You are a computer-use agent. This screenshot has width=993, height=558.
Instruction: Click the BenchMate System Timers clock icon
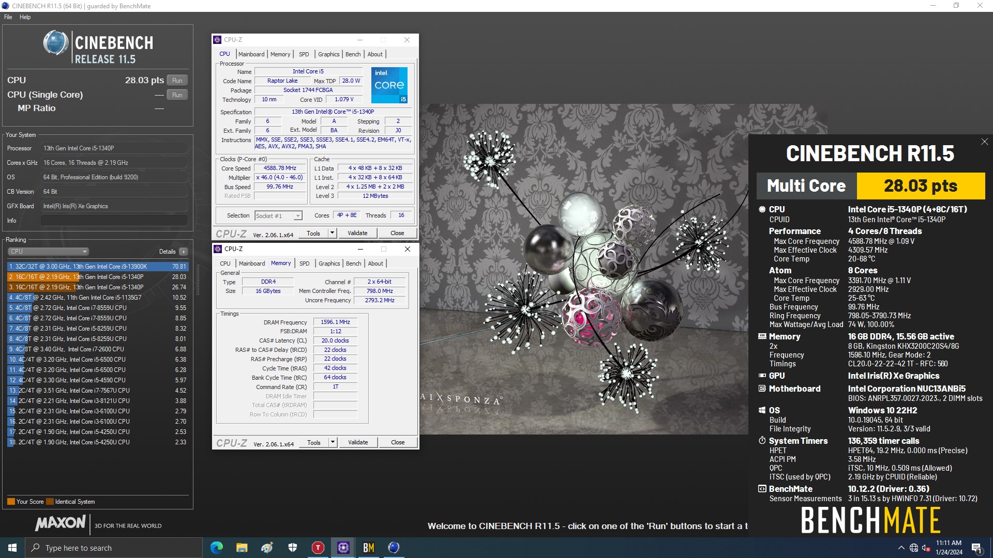762,441
